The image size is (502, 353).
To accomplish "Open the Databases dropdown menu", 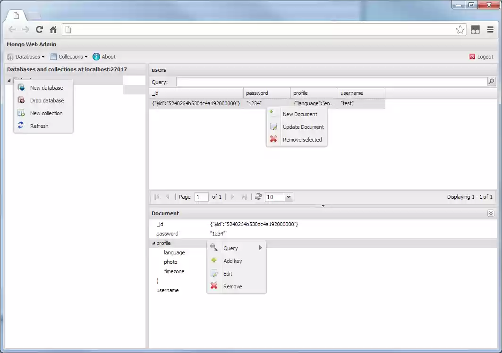I will pyautogui.click(x=26, y=56).
